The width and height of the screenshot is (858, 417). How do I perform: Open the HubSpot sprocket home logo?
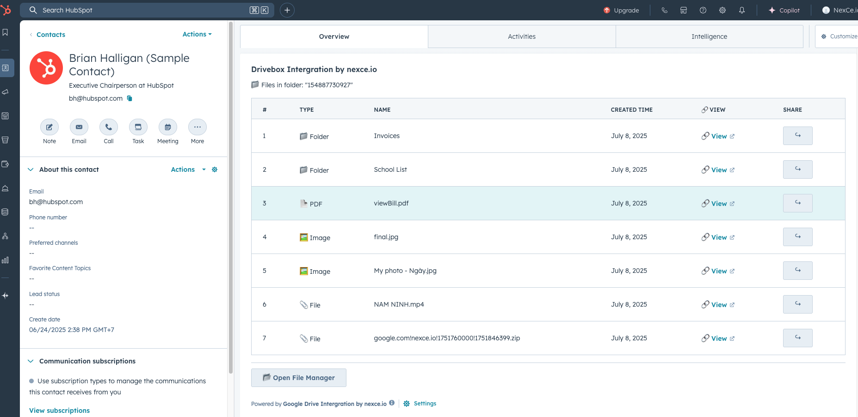pos(6,10)
